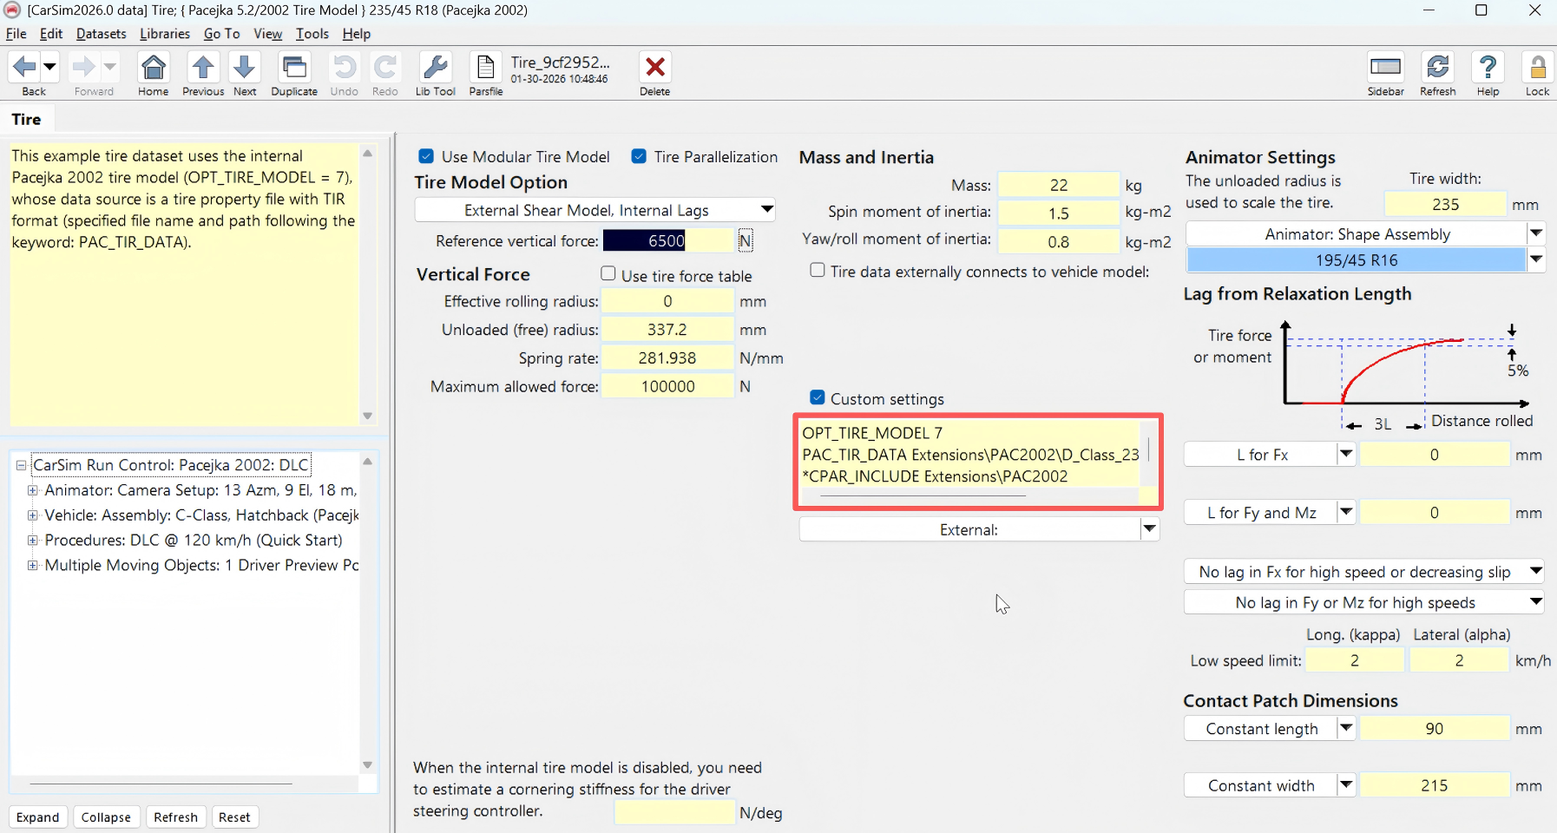Image resolution: width=1557 pixels, height=833 pixels.
Task: Open No lag in Fy or Mz dropdown
Action: tap(1363, 602)
